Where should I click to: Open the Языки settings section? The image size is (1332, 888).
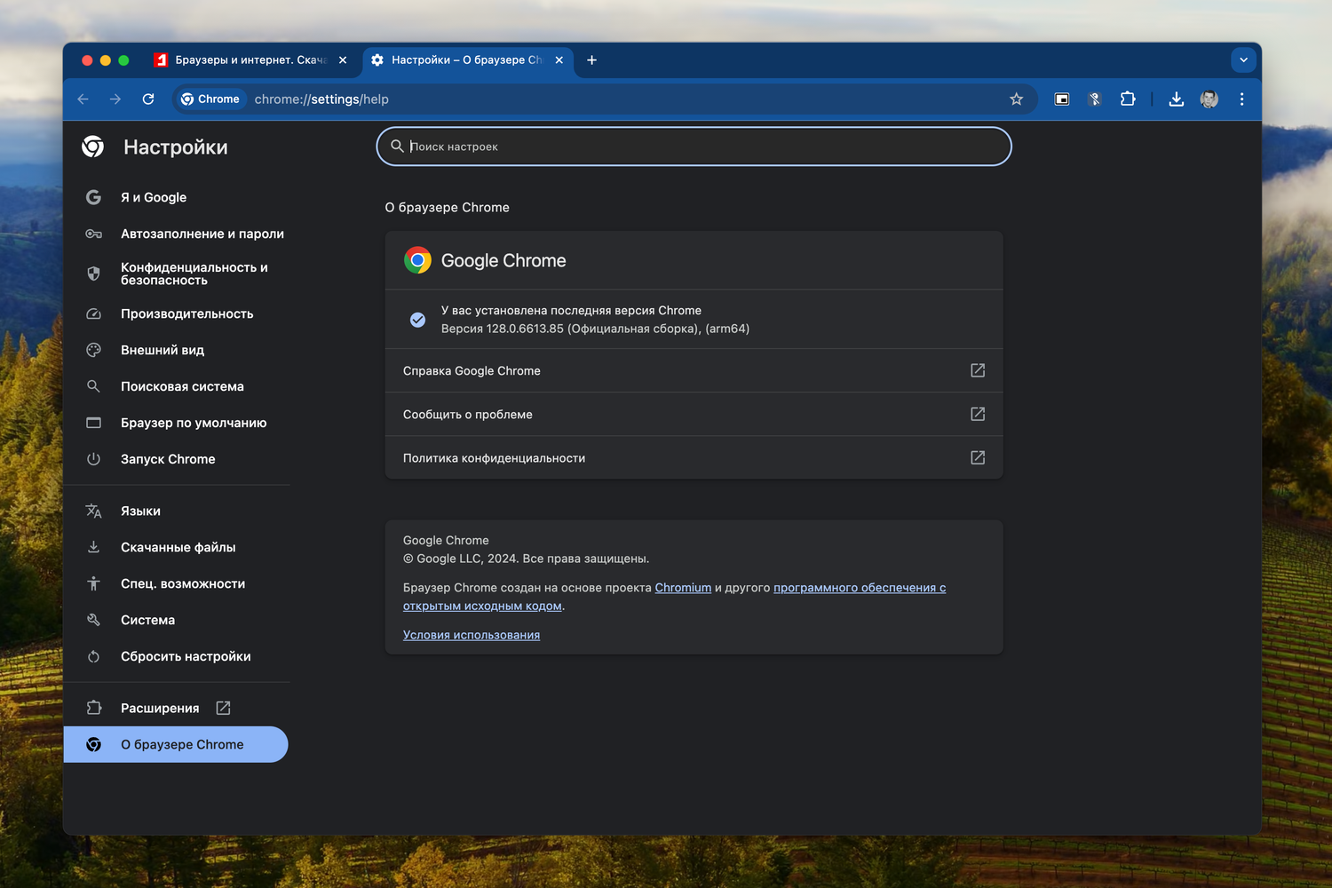pos(177,511)
